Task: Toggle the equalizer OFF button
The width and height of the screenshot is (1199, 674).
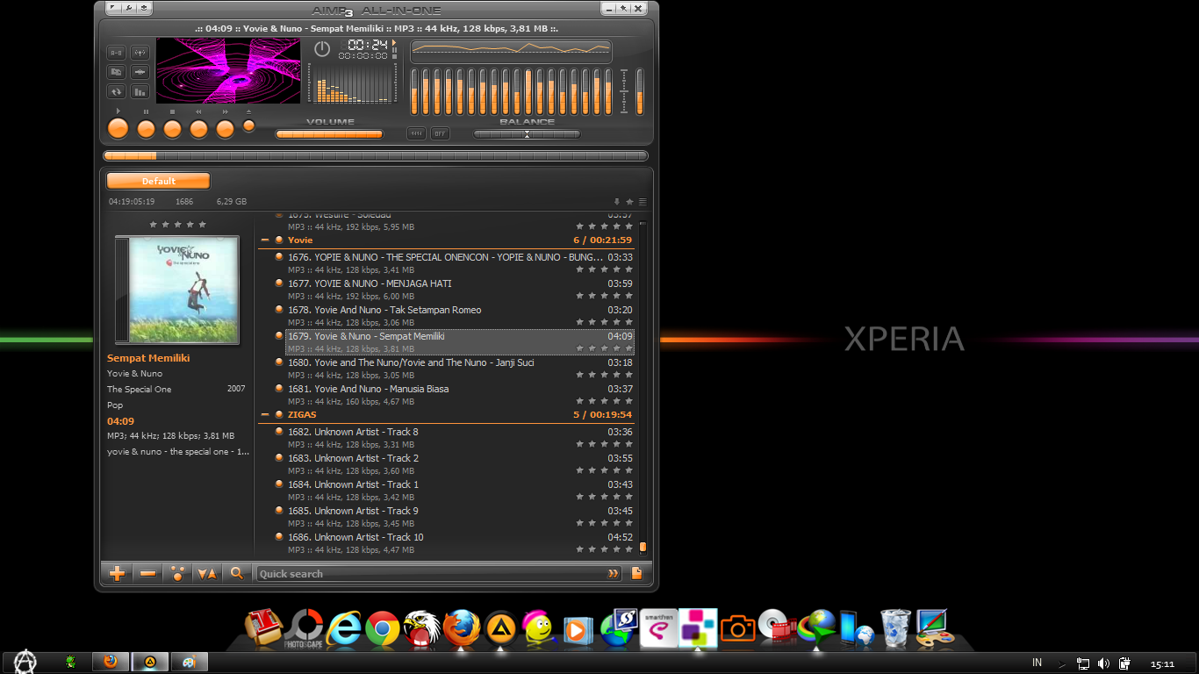Action: tap(440, 133)
